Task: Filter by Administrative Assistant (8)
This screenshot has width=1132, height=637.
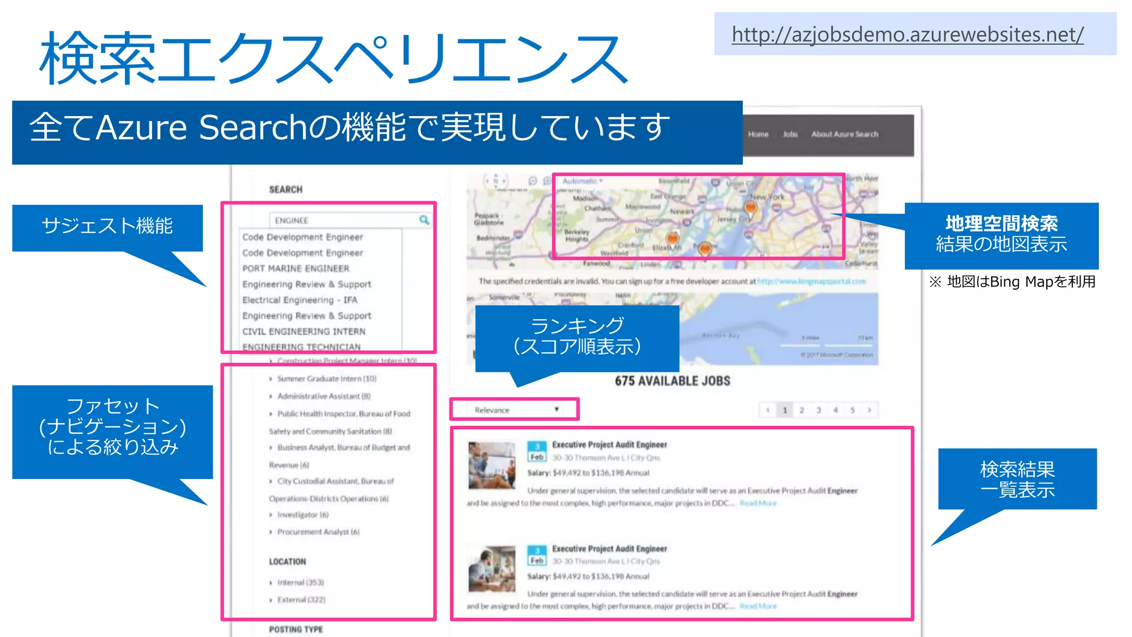Action: tap(324, 396)
